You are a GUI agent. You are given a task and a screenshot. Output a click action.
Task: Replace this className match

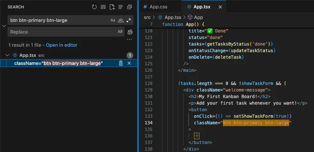121,63
